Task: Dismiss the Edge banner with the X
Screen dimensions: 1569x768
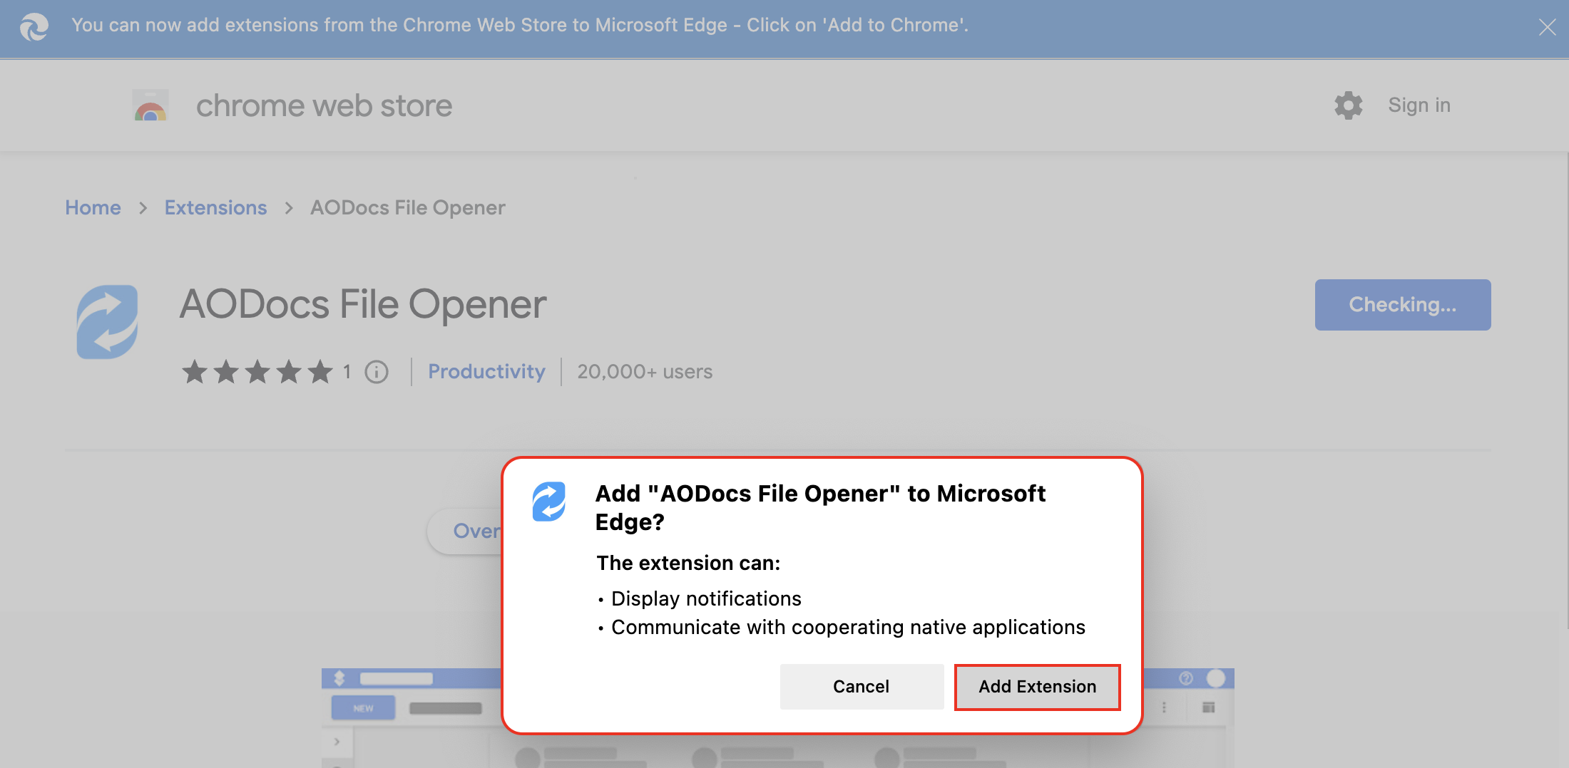Action: (1547, 27)
